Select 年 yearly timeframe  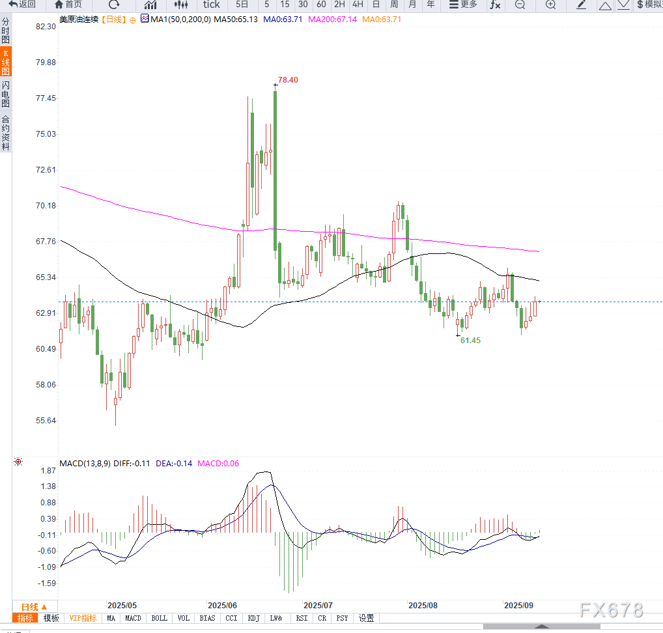(430, 5)
